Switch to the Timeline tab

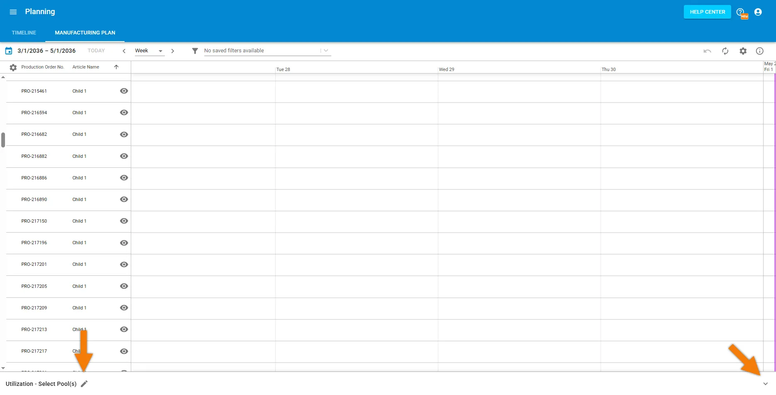coord(24,33)
